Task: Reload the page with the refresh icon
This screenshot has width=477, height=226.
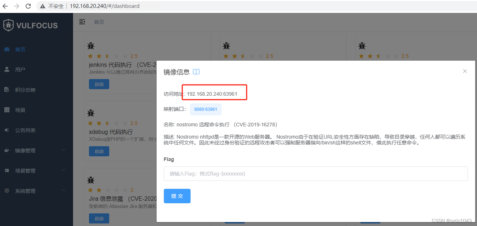Action: pos(28,6)
